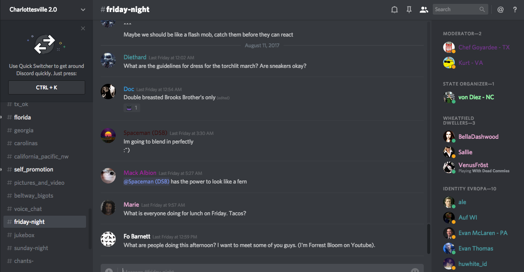Click von Diez - NC's avatar
The width and height of the screenshot is (524, 272).
(449, 97)
